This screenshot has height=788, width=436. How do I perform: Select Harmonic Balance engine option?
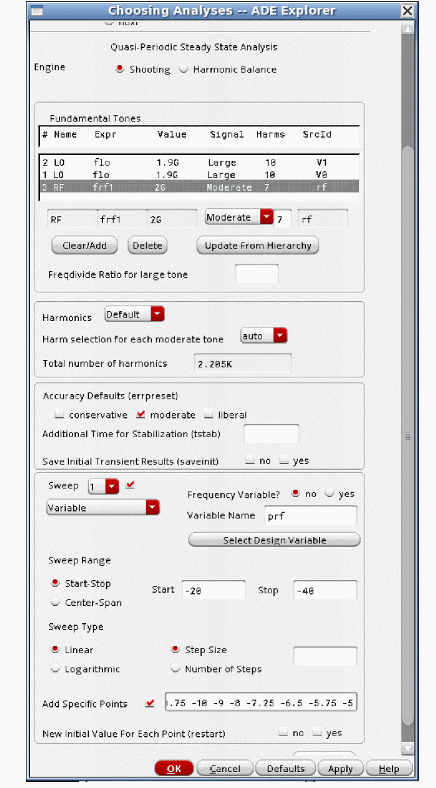[x=184, y=69]
